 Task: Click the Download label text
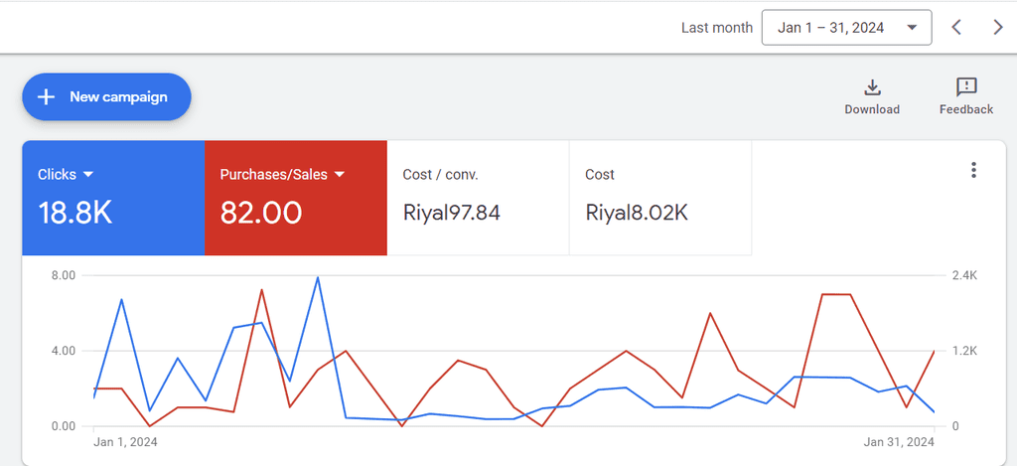point(872,109)
